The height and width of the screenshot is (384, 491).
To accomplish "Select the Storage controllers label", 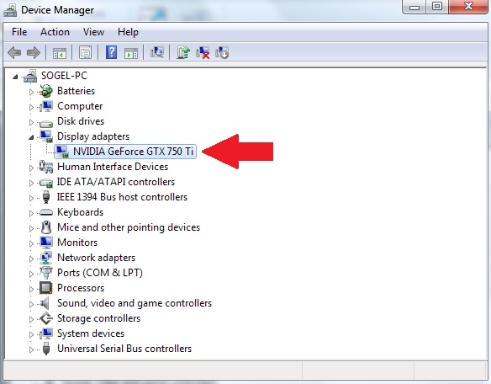I will (98, 318).
